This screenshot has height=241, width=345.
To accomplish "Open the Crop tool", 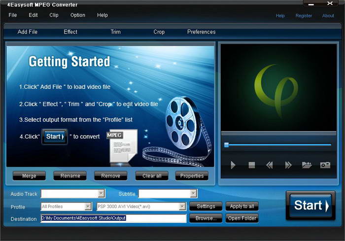I will click(x=159, y=32).
